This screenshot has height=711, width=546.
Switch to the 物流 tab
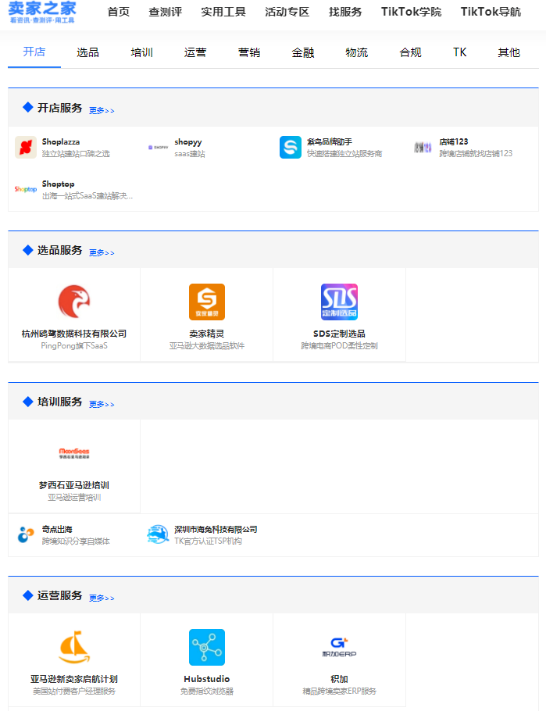pos(357,52)
